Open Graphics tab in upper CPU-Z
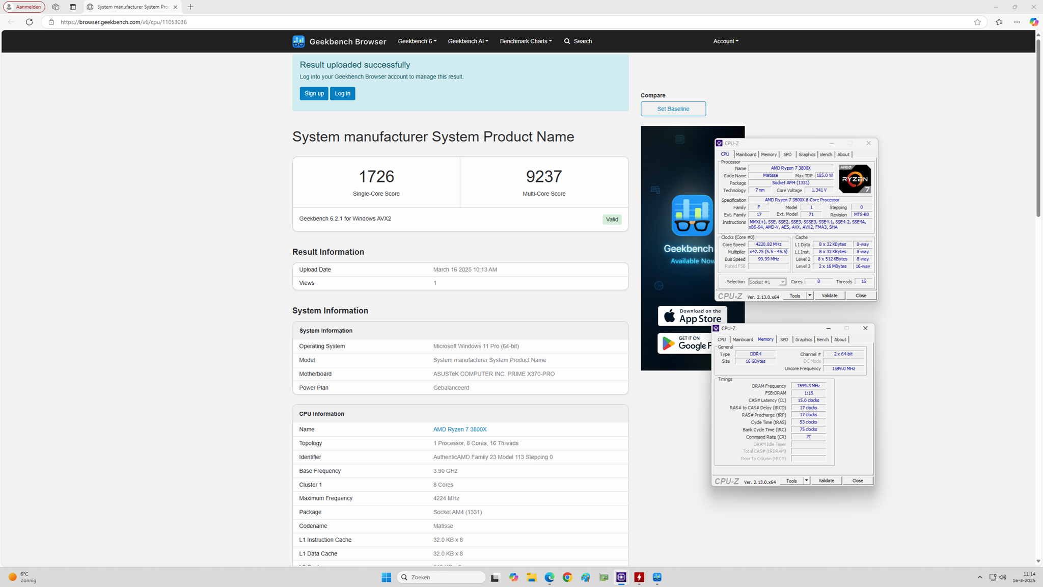This screenshot has width=1043, height=587. [x=807, y=154]
